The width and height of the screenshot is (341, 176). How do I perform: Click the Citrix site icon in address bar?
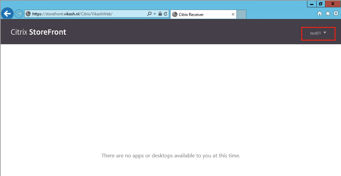pos(28,14)
